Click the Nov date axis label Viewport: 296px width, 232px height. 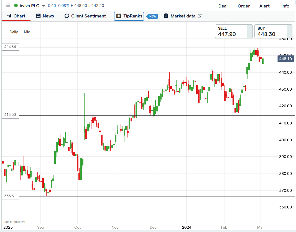(115, 227)
